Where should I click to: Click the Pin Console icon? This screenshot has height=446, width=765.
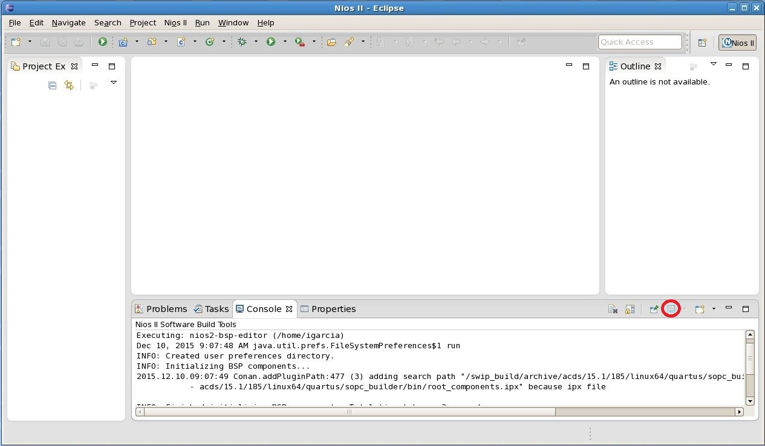(654, 309)
